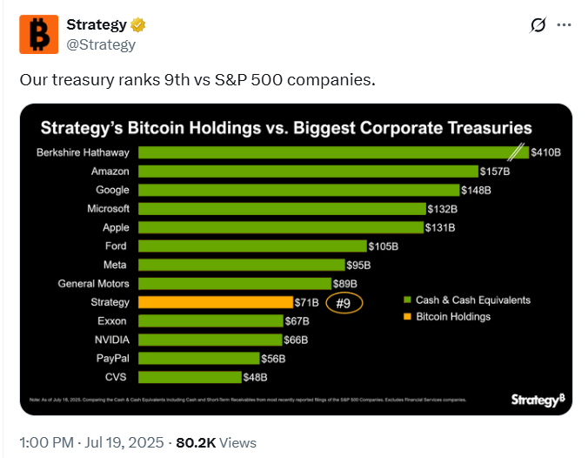
Task: Click the gold verified badge
Action: [x=138, y=25]
